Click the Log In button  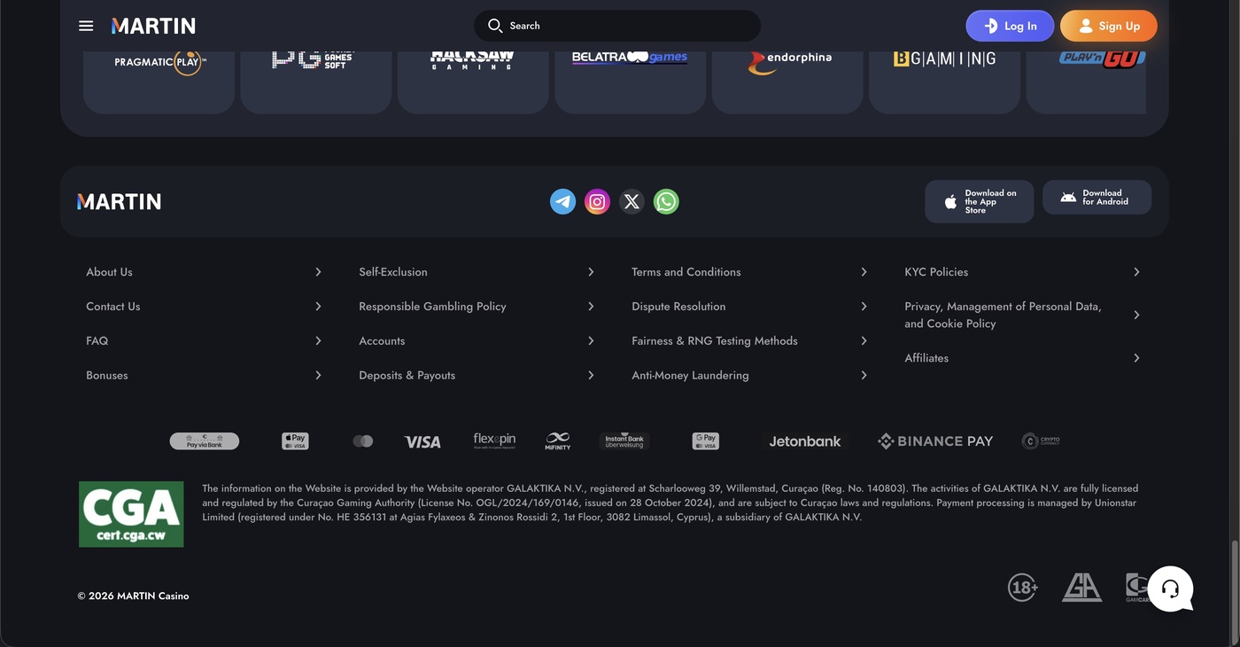(1010, 26)
